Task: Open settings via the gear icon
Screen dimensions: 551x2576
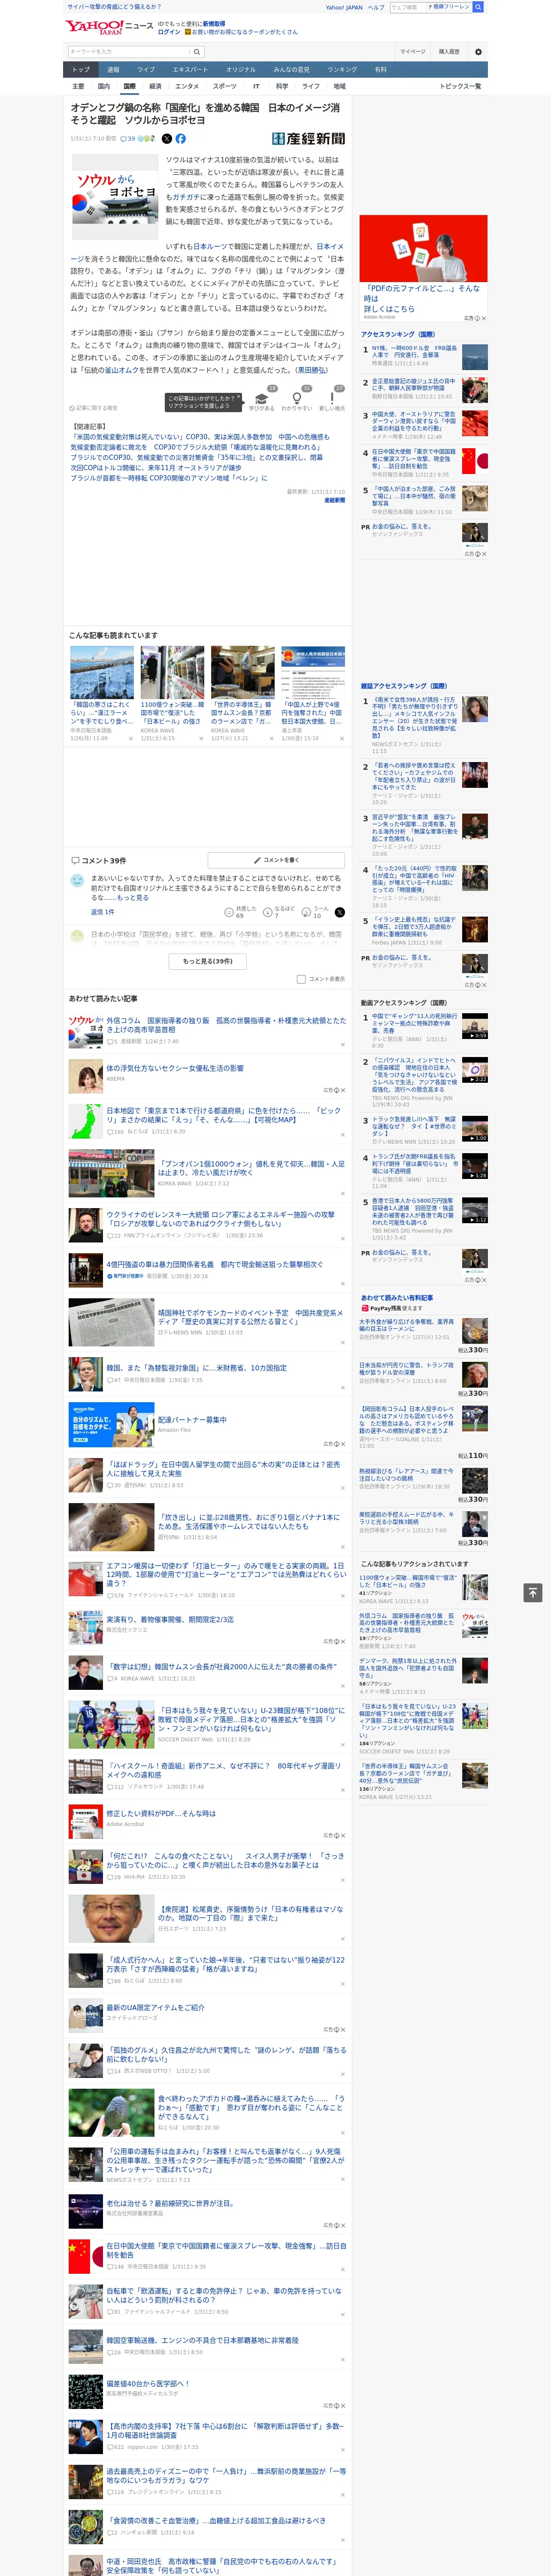Action: point(478,52)
